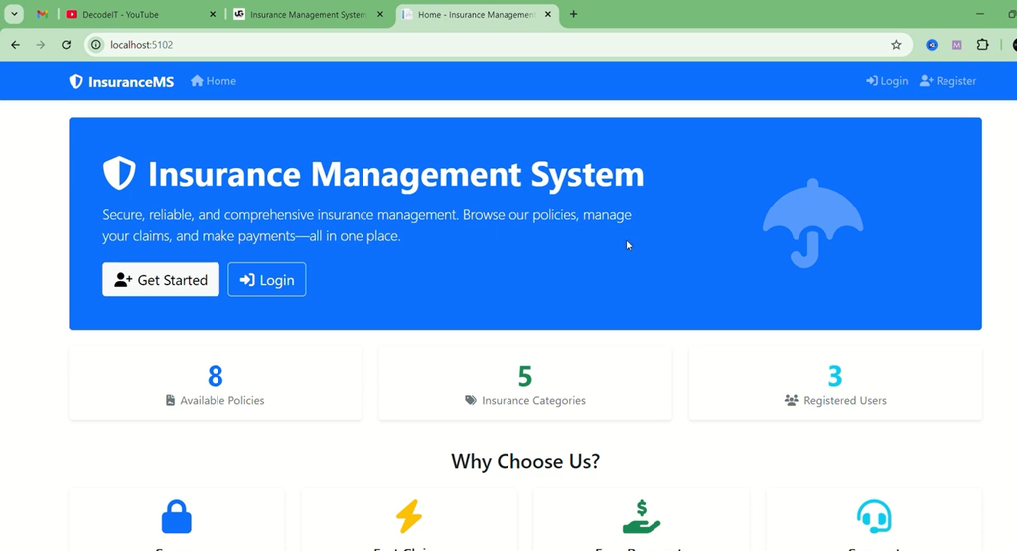The width and height of the screenshot is (1017, 551).
Task: Click the number 8 policies count
Action: click(x=216, y=376)
